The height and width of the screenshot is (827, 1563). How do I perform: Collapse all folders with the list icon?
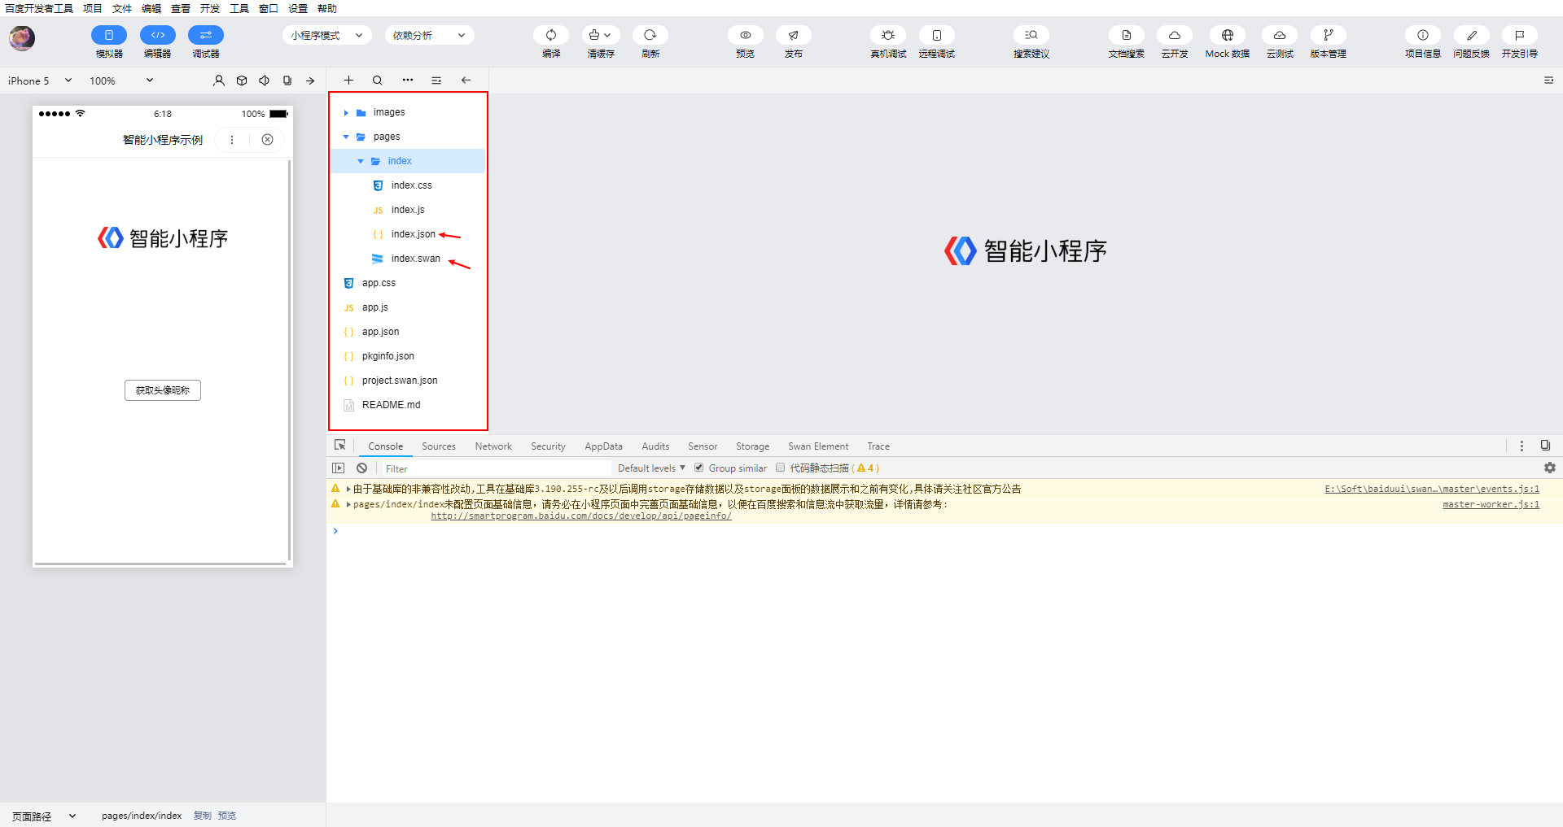[x=436, y=80]
